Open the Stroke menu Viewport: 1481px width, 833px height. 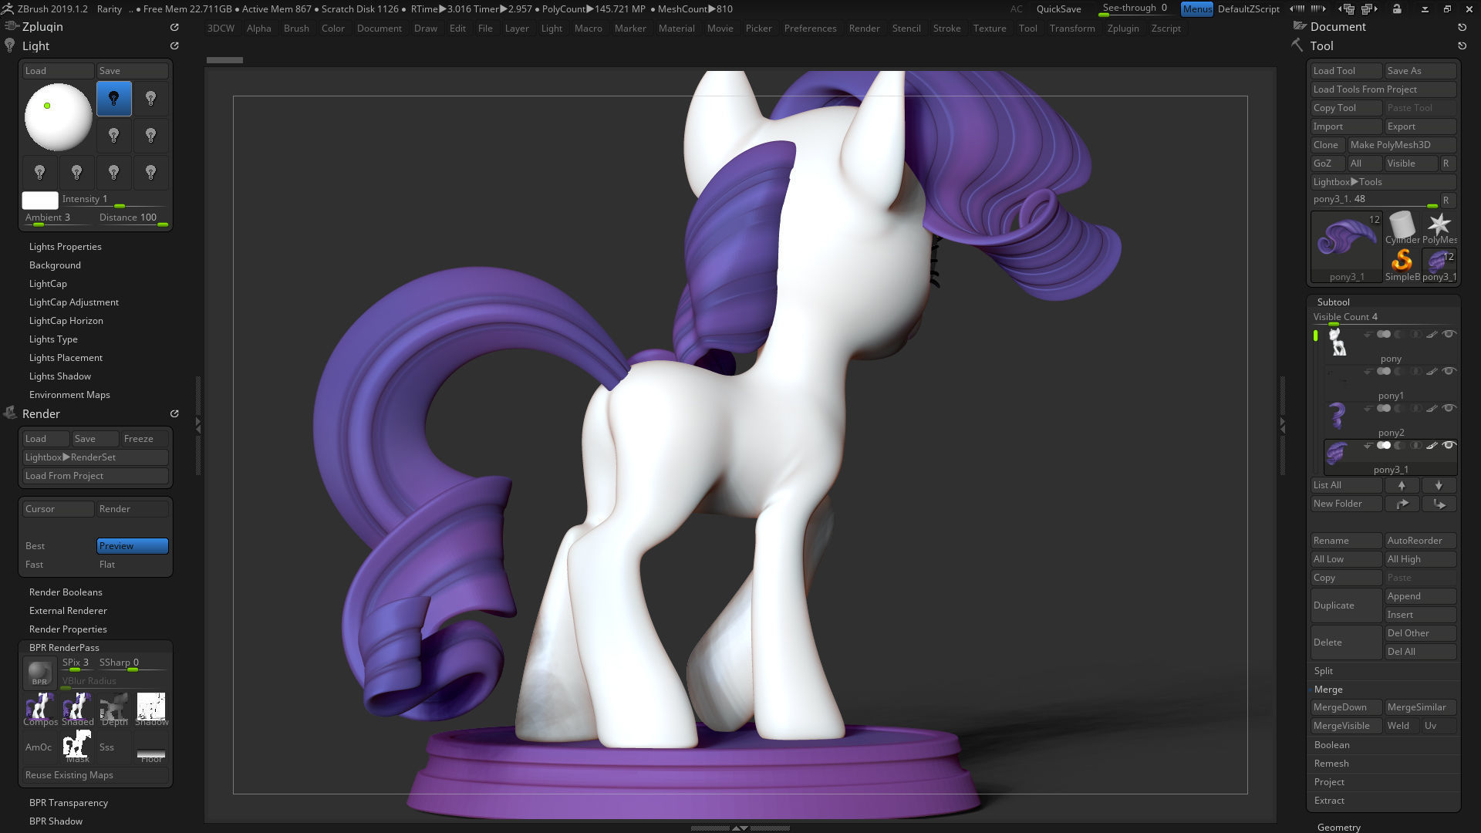(946, 29)
